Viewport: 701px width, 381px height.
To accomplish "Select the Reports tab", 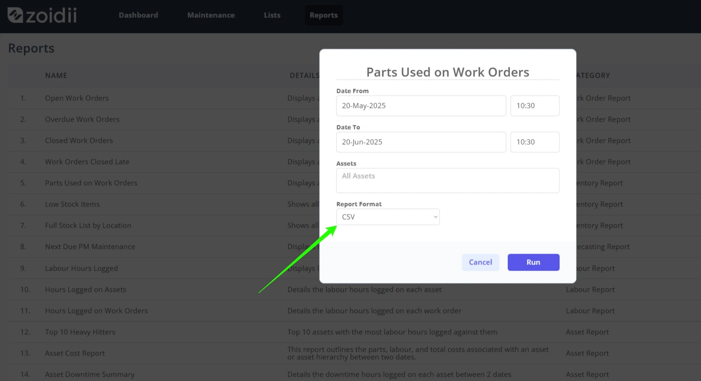I will [323, 15].
